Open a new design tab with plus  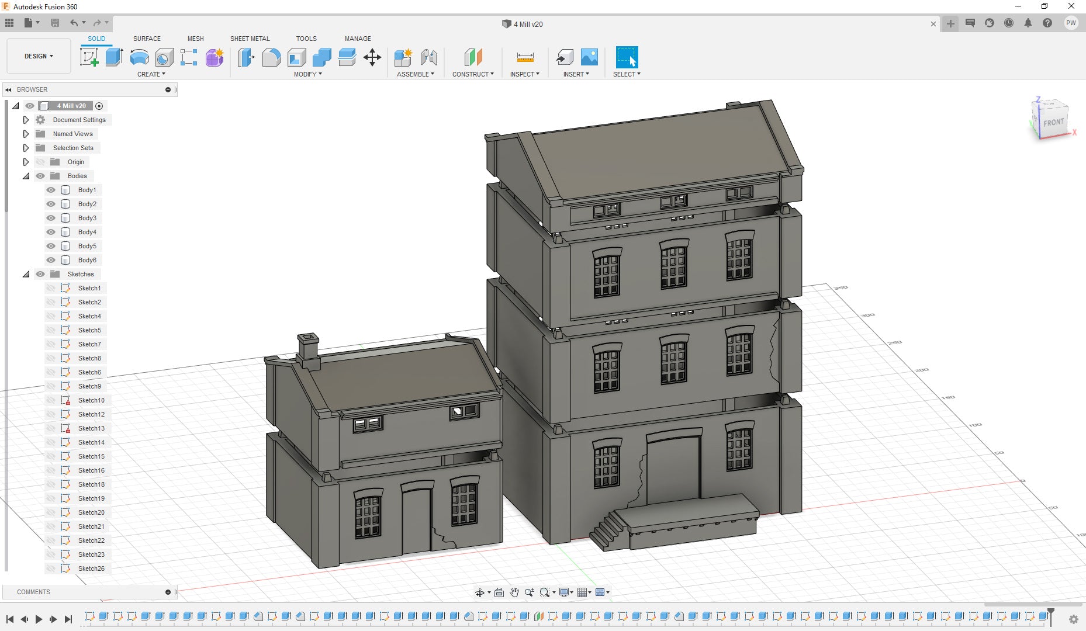(x=950, y=24)
